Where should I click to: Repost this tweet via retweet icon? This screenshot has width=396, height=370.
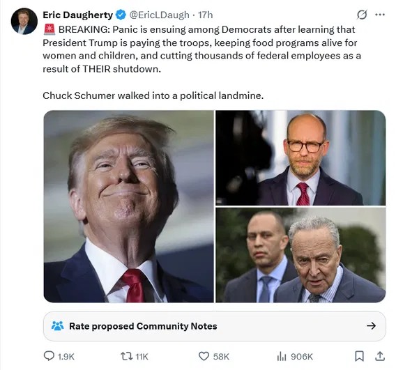[126, 356]
